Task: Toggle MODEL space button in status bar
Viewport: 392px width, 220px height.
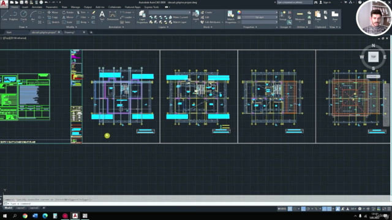Action: (282, 209)
